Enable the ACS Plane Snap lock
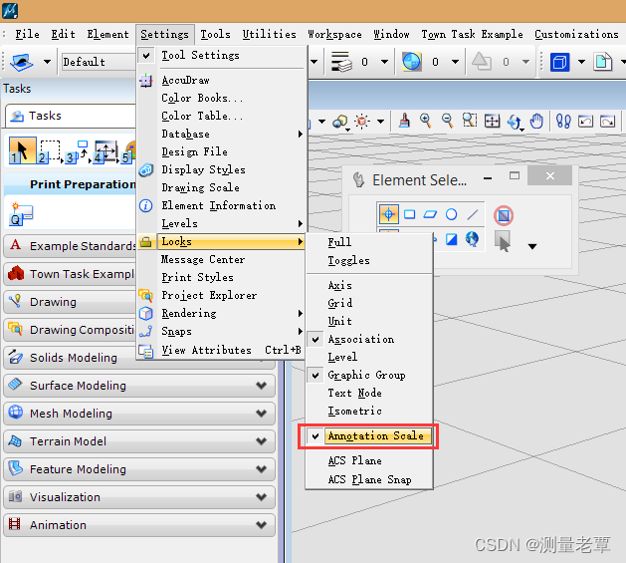The height and width of the screenshot is (563, 626). pos(369,479)
